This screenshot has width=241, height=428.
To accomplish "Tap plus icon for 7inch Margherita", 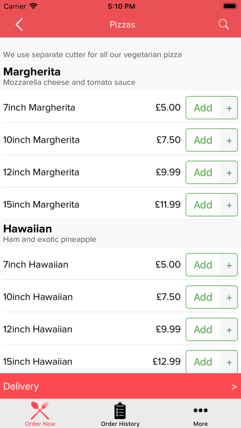I will 229,108.
